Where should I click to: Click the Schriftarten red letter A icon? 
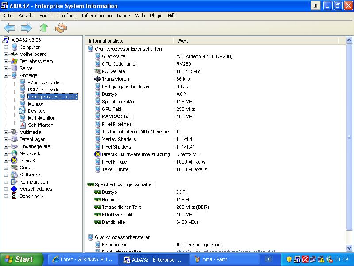coord(23,125)
